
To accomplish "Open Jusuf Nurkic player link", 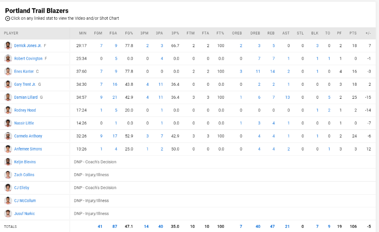I will pos(24,214).
